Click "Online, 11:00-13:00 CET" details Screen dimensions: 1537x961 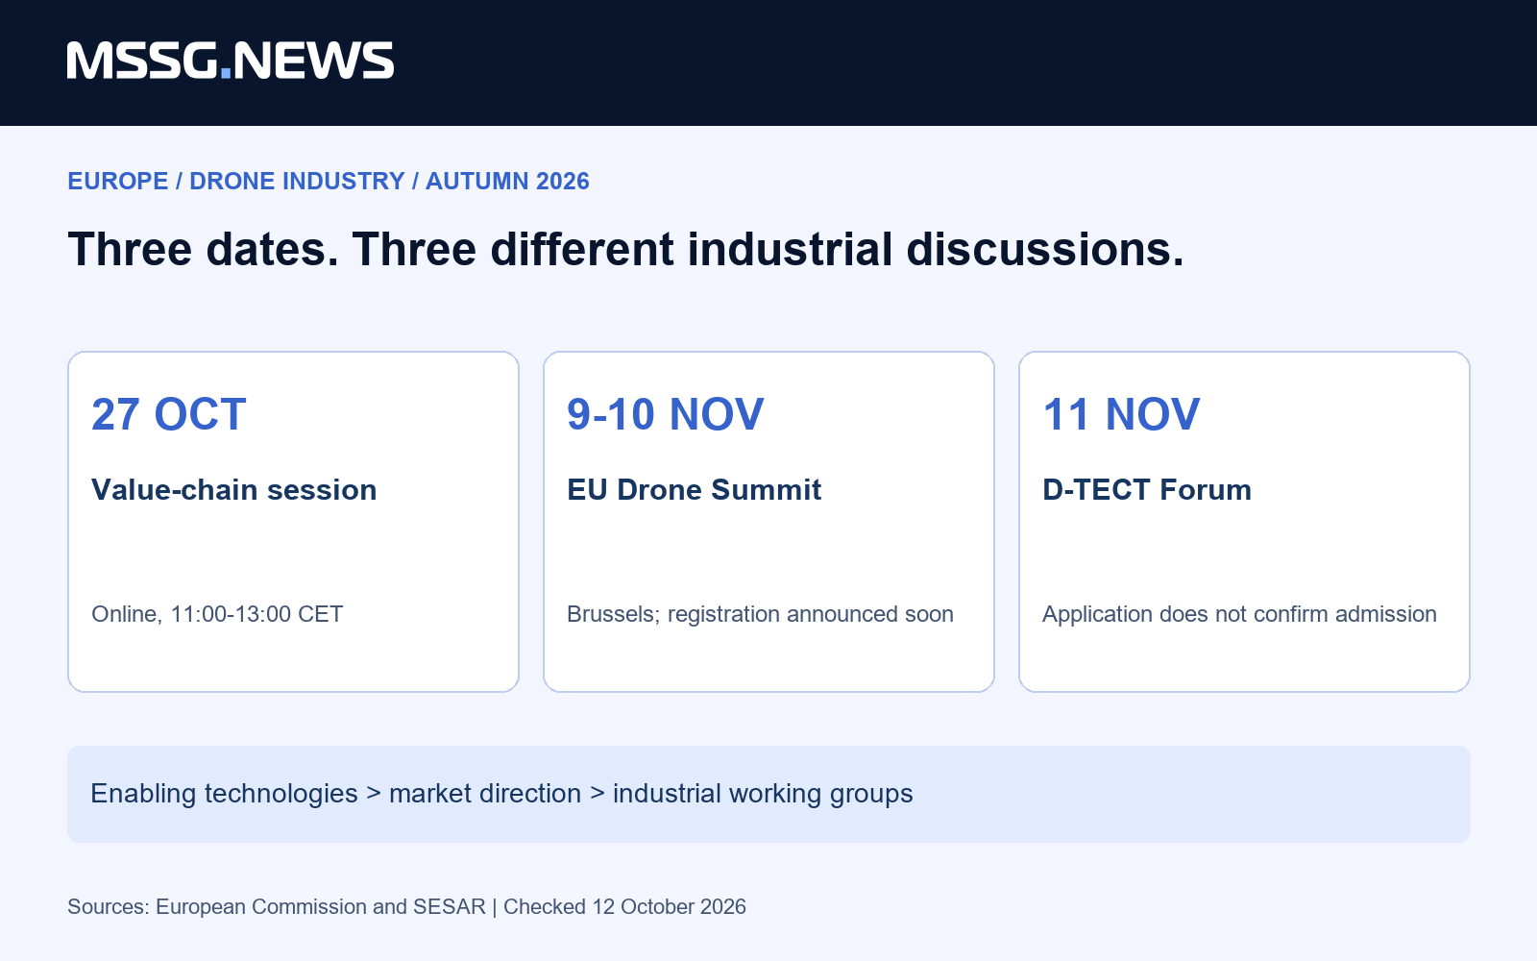[217, 614]
